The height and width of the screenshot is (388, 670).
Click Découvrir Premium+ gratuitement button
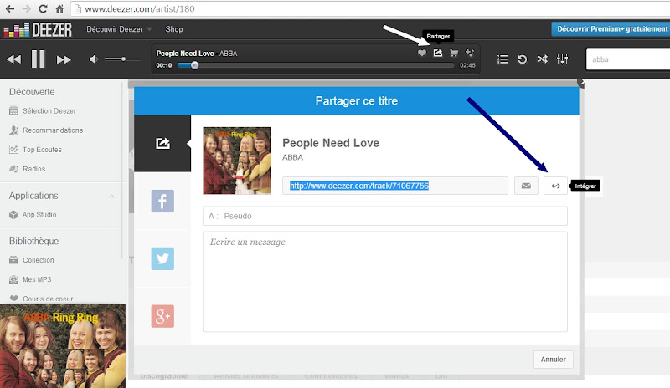(611, 29)
